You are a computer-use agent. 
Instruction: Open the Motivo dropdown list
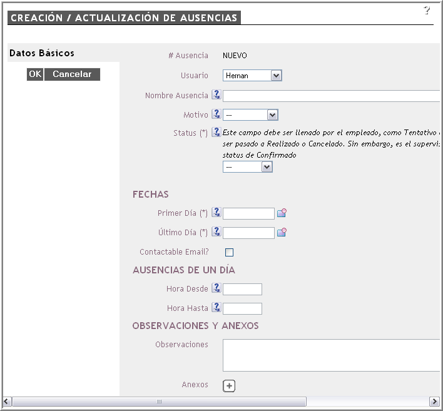(x=250, y=115)
